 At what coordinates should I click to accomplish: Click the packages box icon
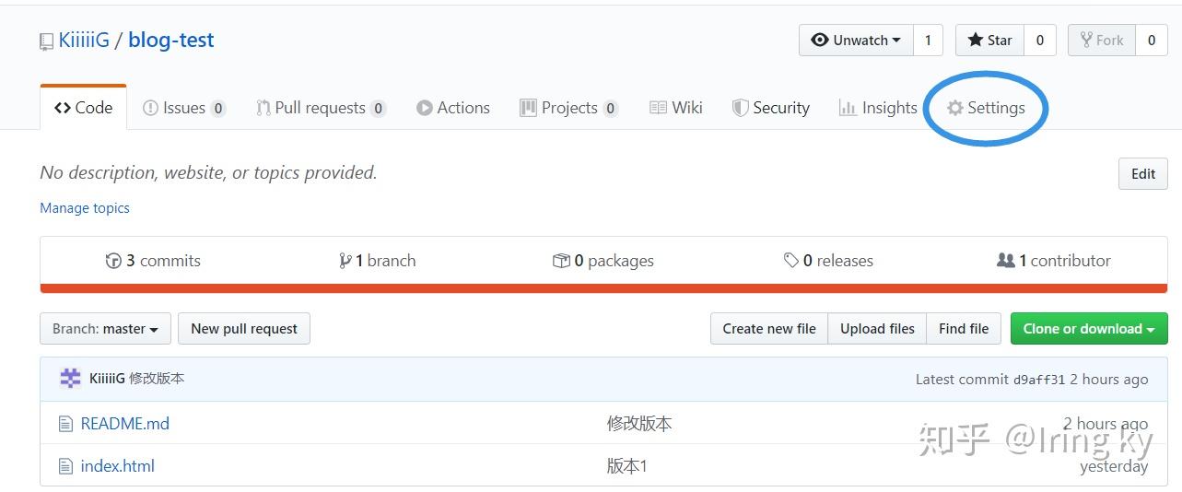[x=560, y=261]
